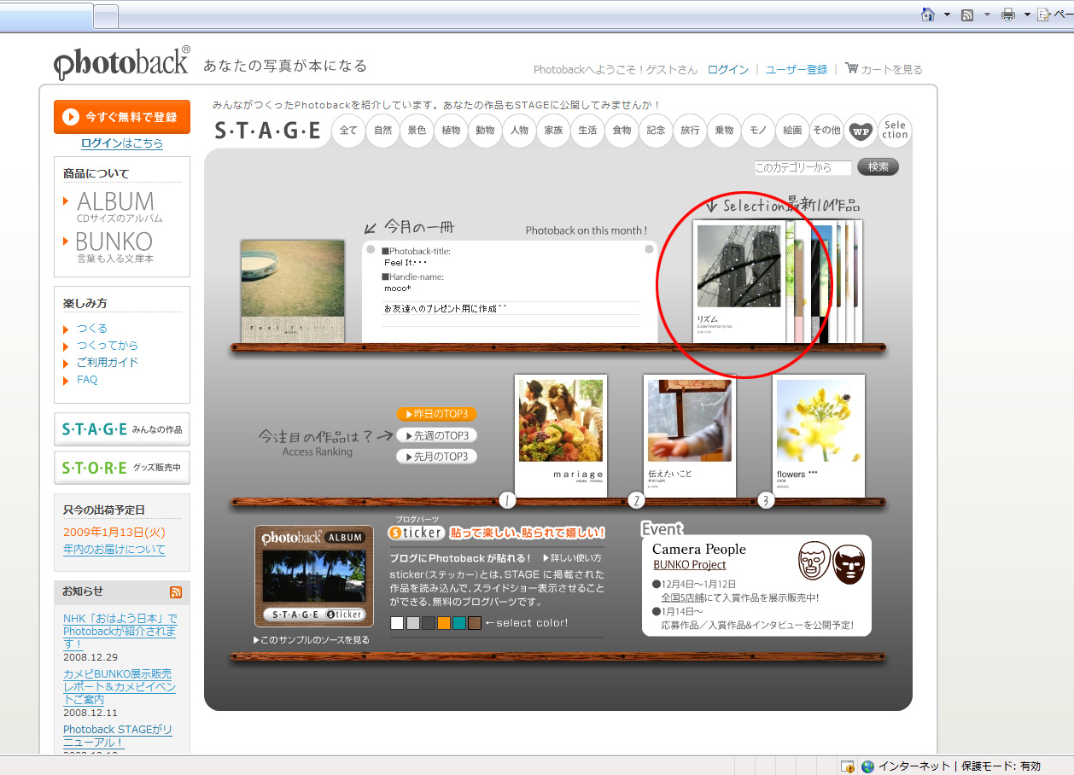Open the 伝えたいこと book thumbnail

coord(690,435)
